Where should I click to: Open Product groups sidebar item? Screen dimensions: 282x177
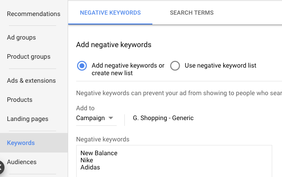[29, 57]
